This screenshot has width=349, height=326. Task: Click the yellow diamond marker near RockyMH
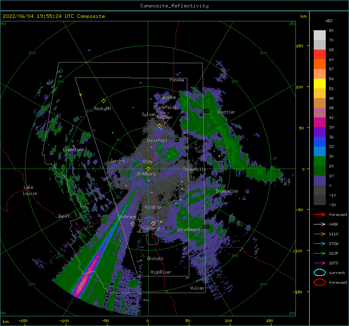tap(104, 101)
